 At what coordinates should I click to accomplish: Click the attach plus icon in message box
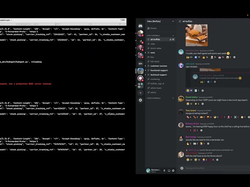[x=182, y=168]
